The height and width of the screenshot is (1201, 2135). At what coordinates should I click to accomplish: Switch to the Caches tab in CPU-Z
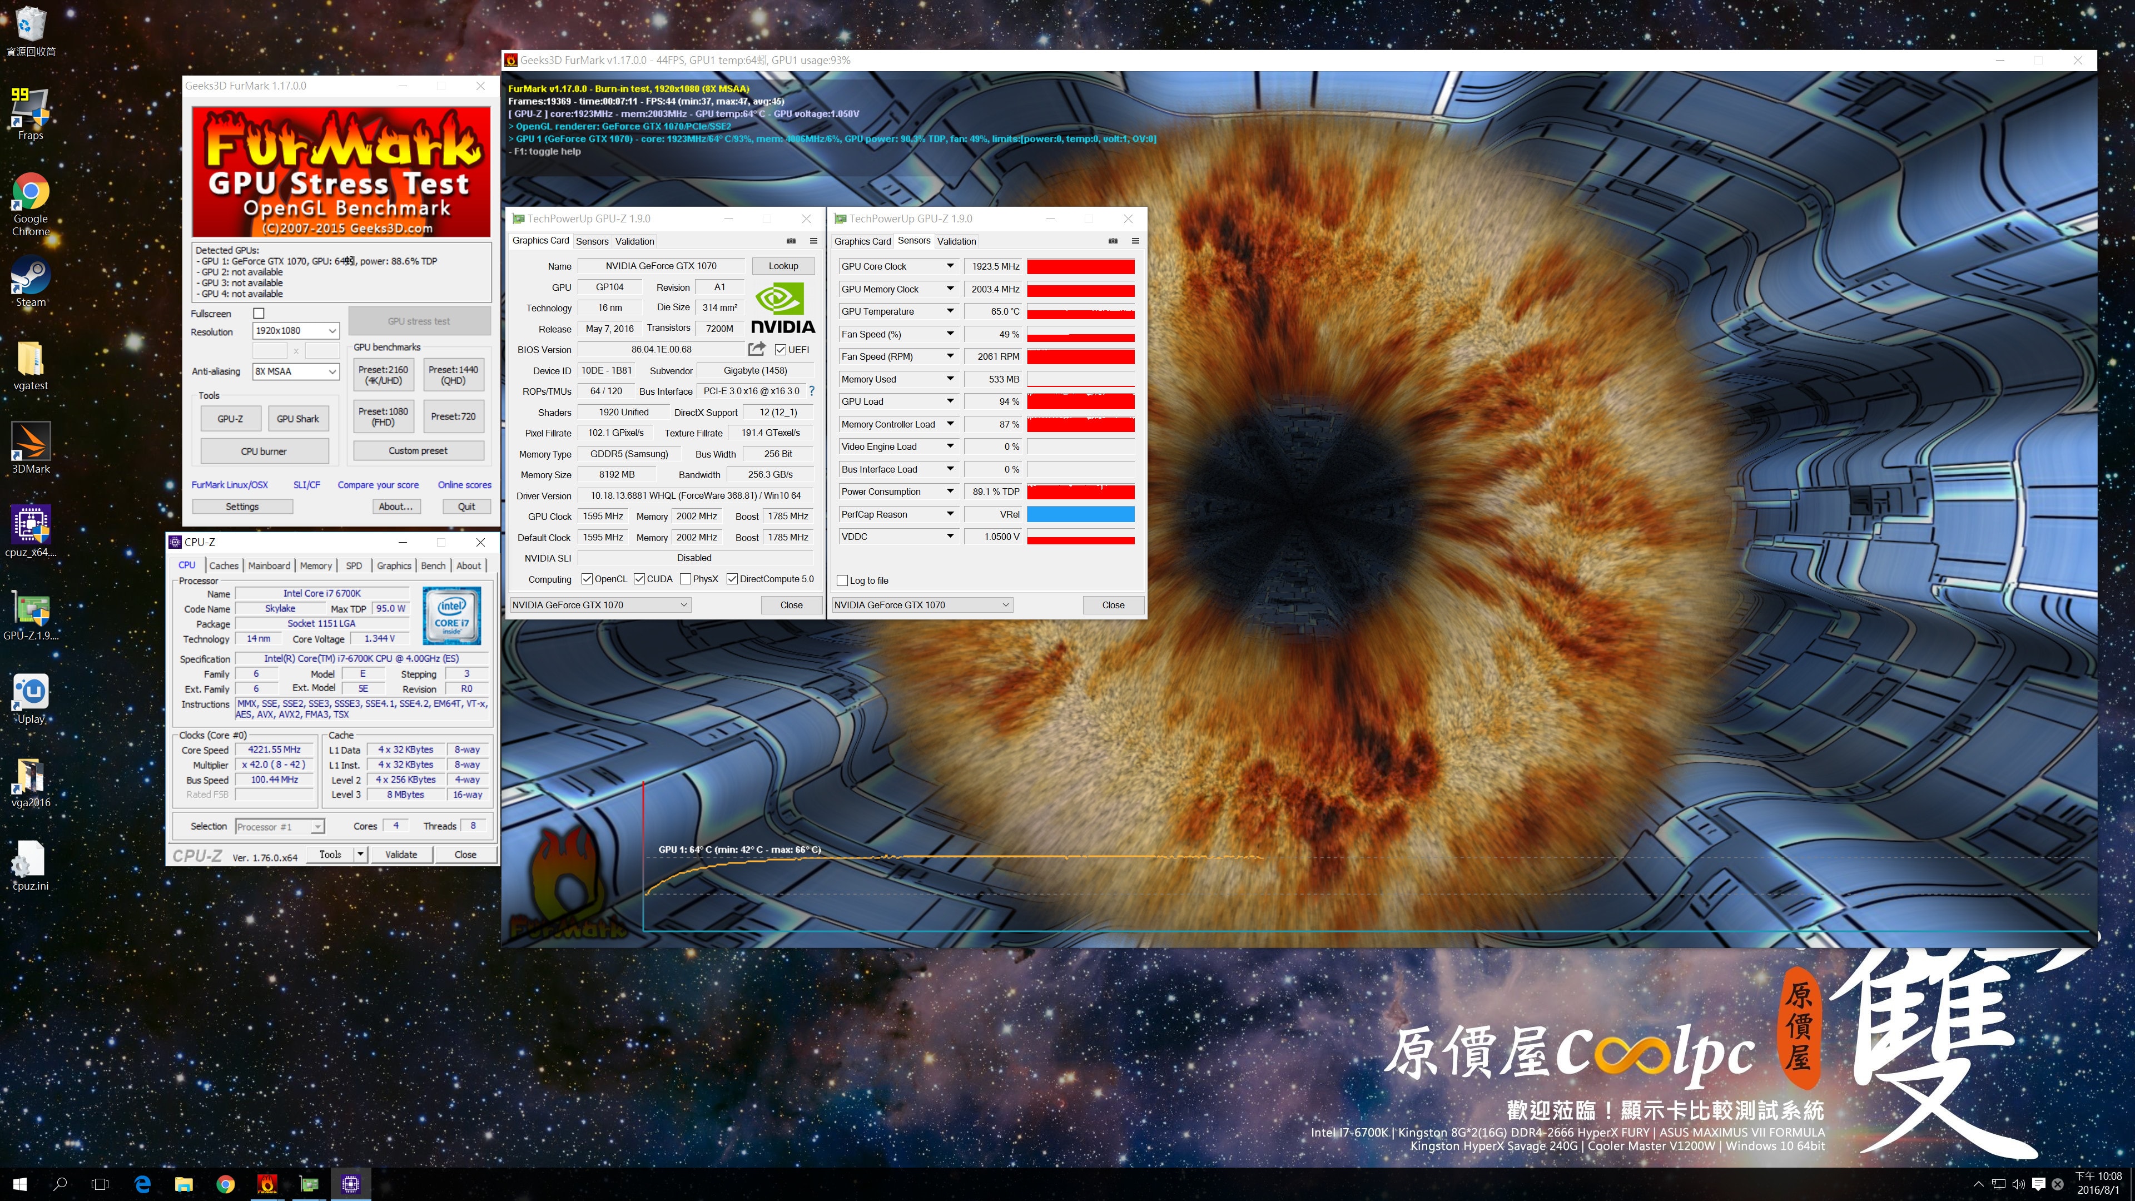coord(224,565)
